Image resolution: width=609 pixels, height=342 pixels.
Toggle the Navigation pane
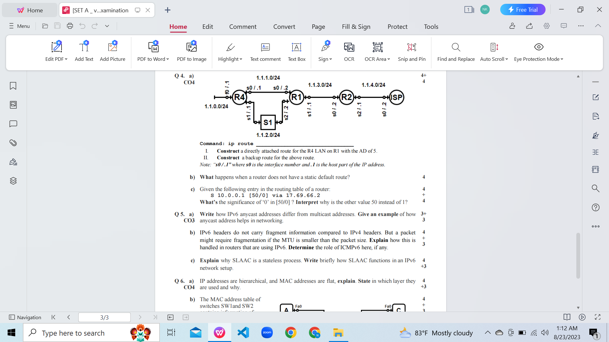tap(25, 317)
